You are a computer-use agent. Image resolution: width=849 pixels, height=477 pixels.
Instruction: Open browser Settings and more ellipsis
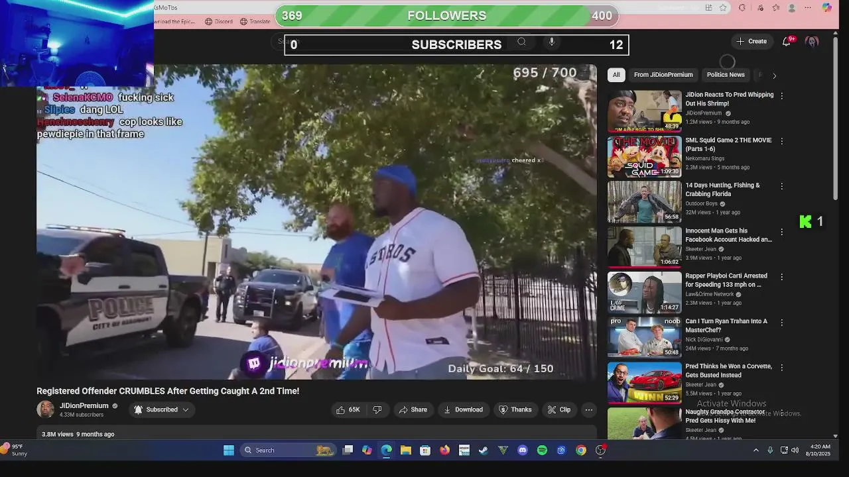808,8
